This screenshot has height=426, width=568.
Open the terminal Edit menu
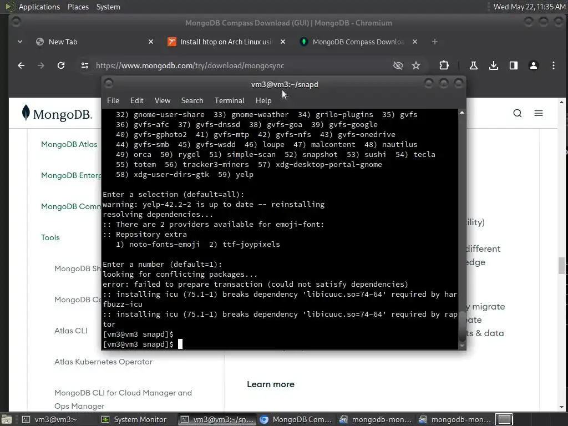click(136, 100)
